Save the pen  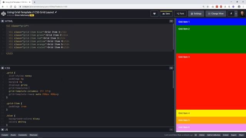click(x=166, y=14)
